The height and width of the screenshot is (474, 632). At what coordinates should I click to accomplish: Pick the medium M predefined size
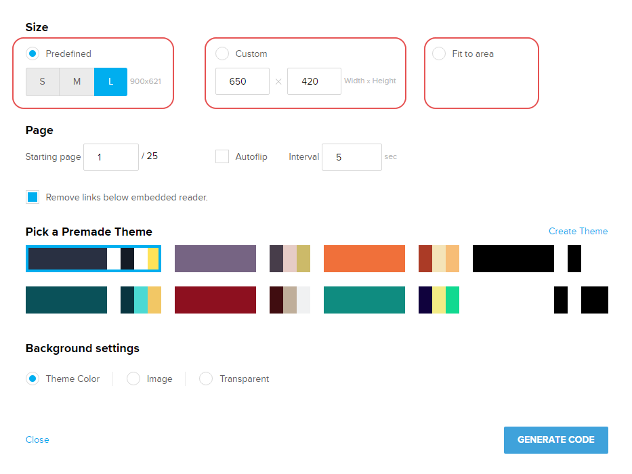(77, 82)
